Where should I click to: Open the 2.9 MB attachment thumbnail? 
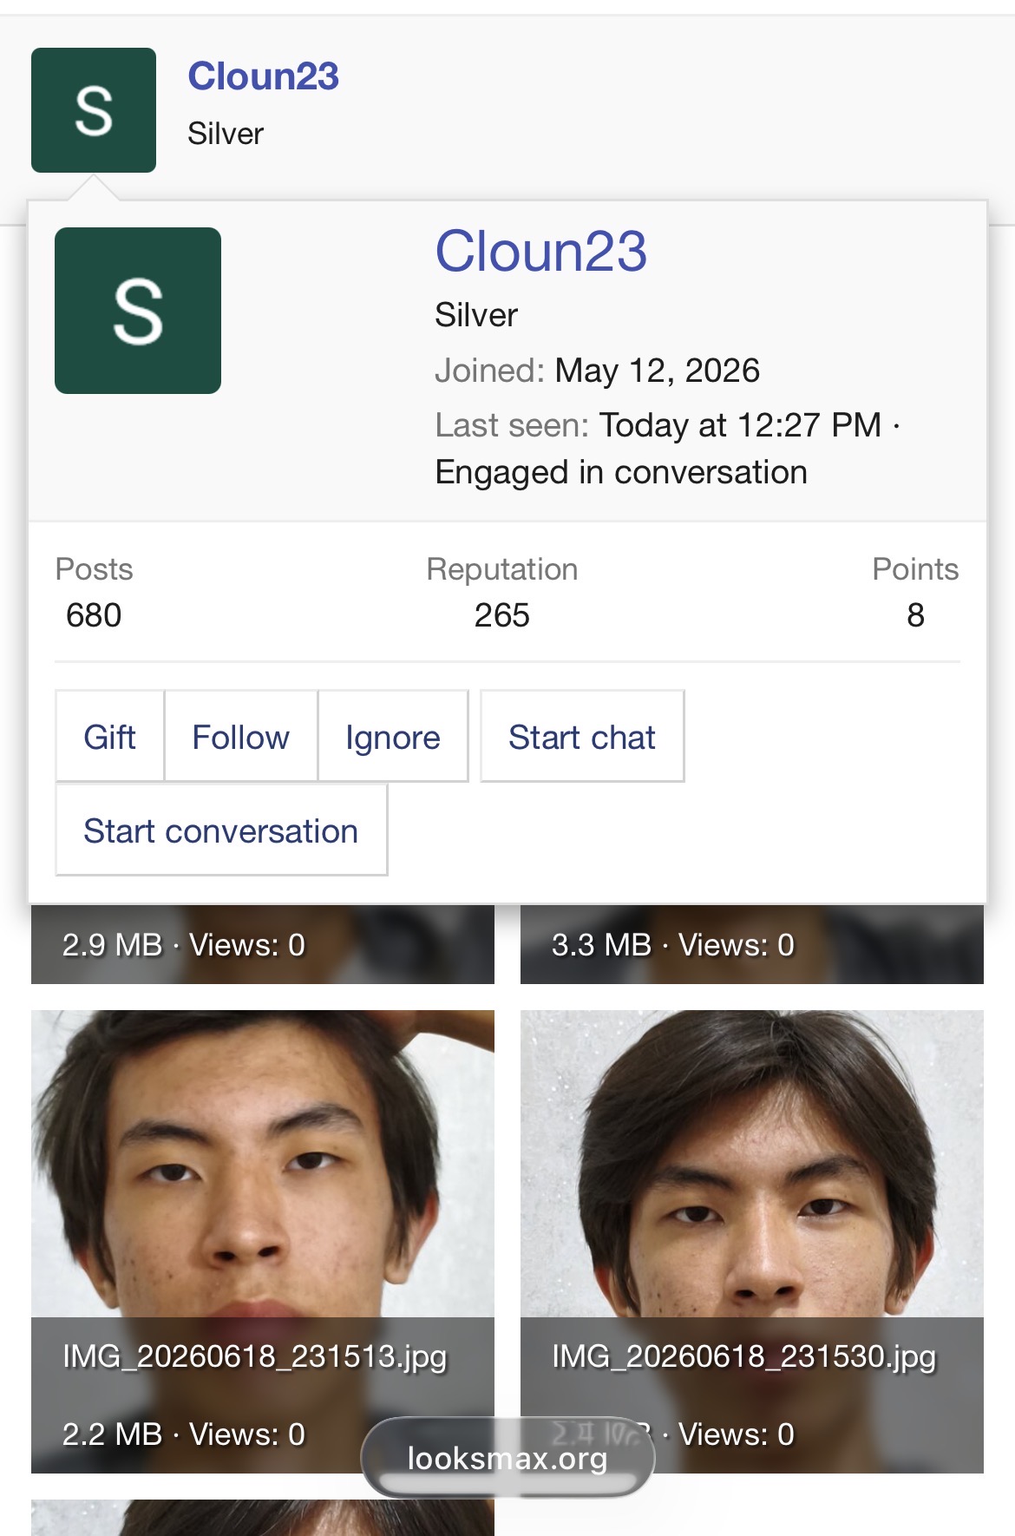[263, 944]
